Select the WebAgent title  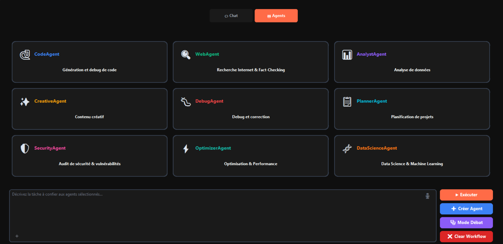tap(207, 54)
